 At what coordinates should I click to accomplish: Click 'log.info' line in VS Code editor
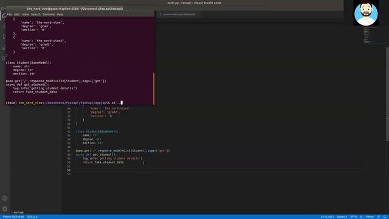coord(112,158)
